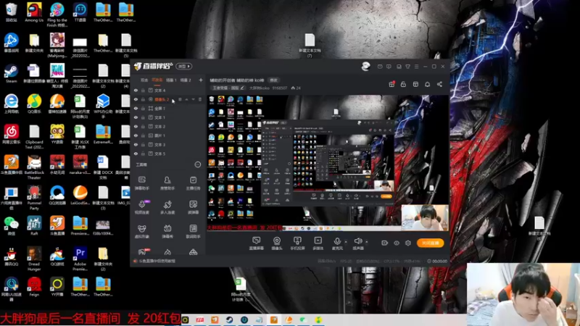Start 视频连麦 from the toolbox

pos(141,207)
